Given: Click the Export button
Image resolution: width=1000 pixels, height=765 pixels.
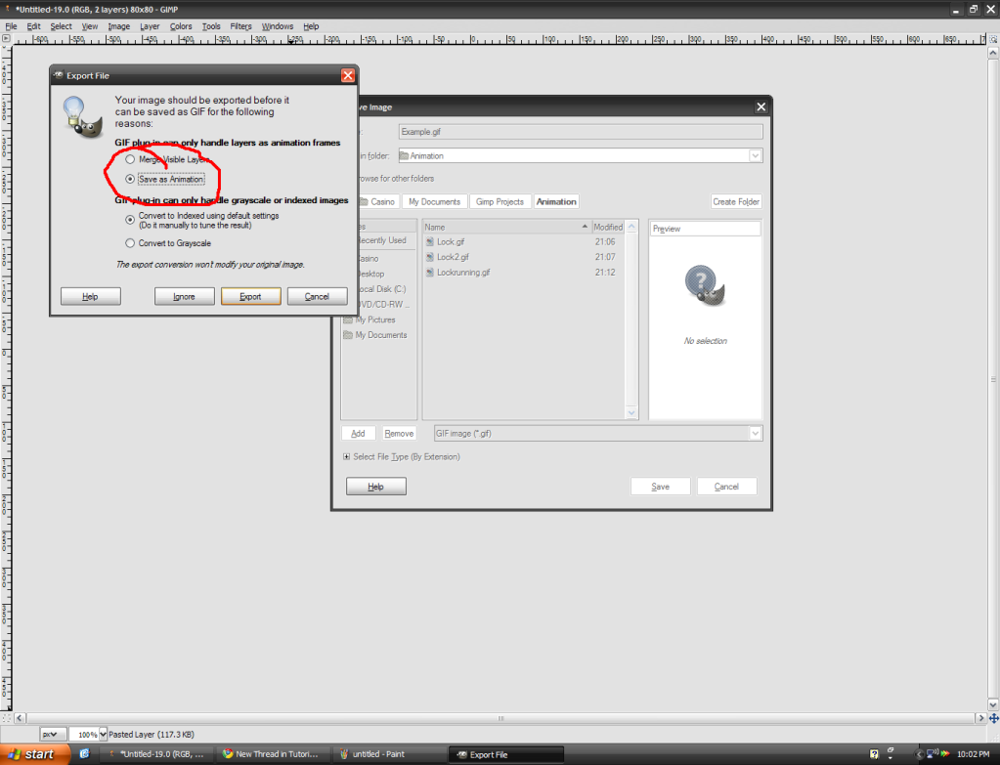Looking at the screenshot, I should (x=250, y=295).
